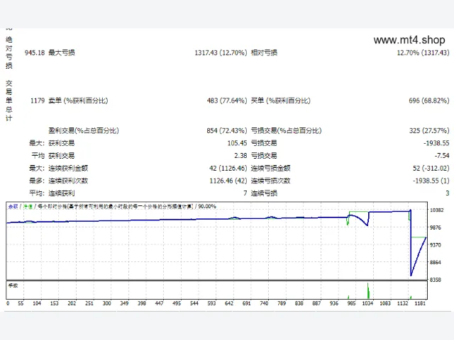Click the 连续亏损金额 label

tap(270, 169)
